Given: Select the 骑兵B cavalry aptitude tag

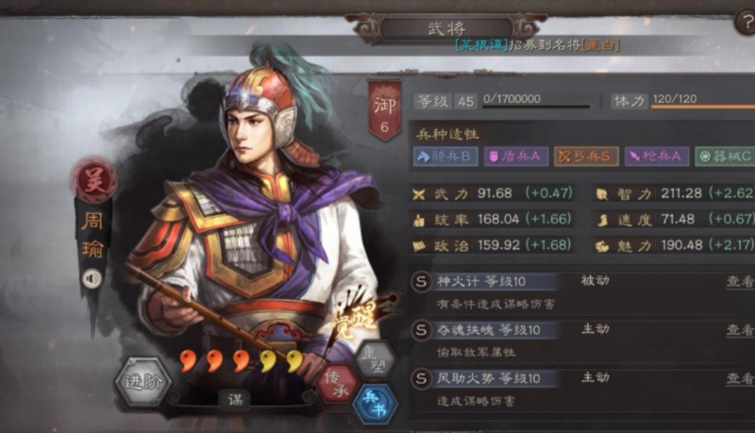Looking at the screenshot, I should click(x=445, y=157).
